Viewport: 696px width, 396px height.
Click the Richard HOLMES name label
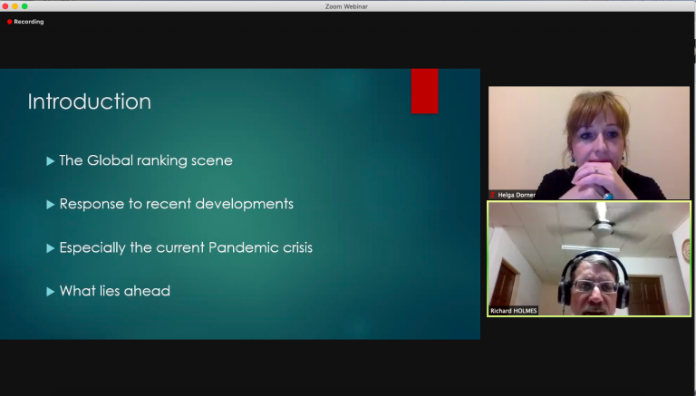[x=514, y=311]
